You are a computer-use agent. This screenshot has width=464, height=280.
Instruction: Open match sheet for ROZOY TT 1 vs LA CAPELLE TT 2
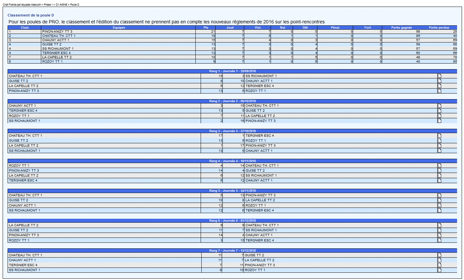click(x=439, y=116)
